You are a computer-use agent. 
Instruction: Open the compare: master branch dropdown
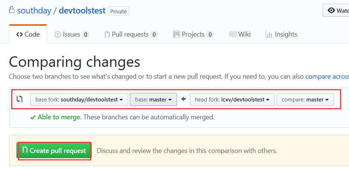305,99
